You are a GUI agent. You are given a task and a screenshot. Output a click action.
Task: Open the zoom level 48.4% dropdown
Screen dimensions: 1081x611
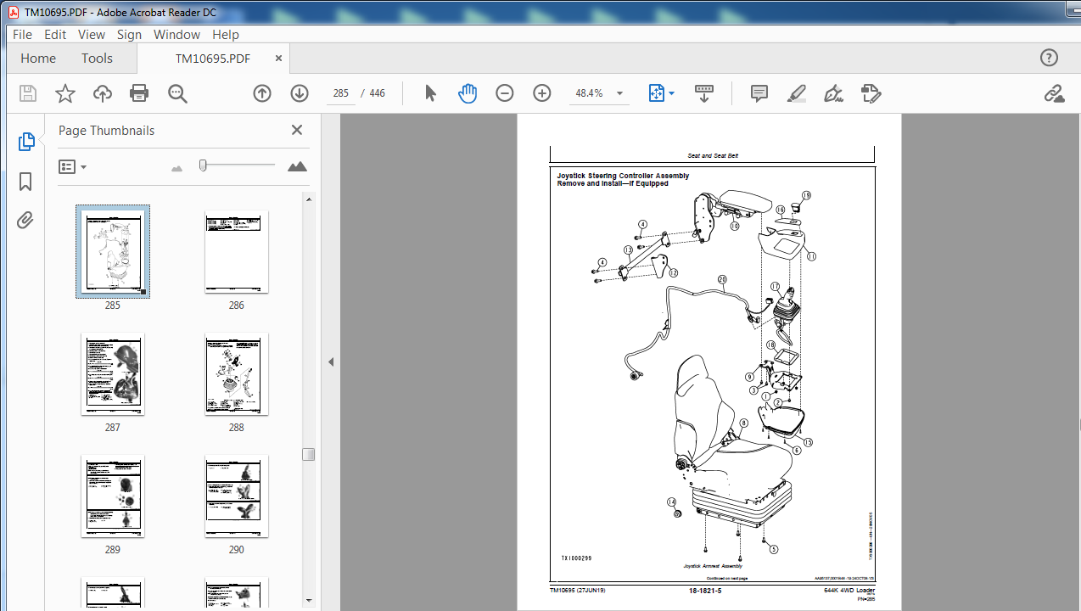(x=619, y=93)
